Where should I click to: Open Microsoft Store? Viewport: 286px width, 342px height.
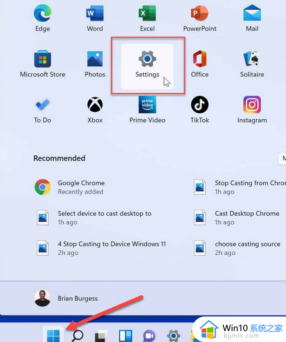pyautogui.click(x=43, y=65)
